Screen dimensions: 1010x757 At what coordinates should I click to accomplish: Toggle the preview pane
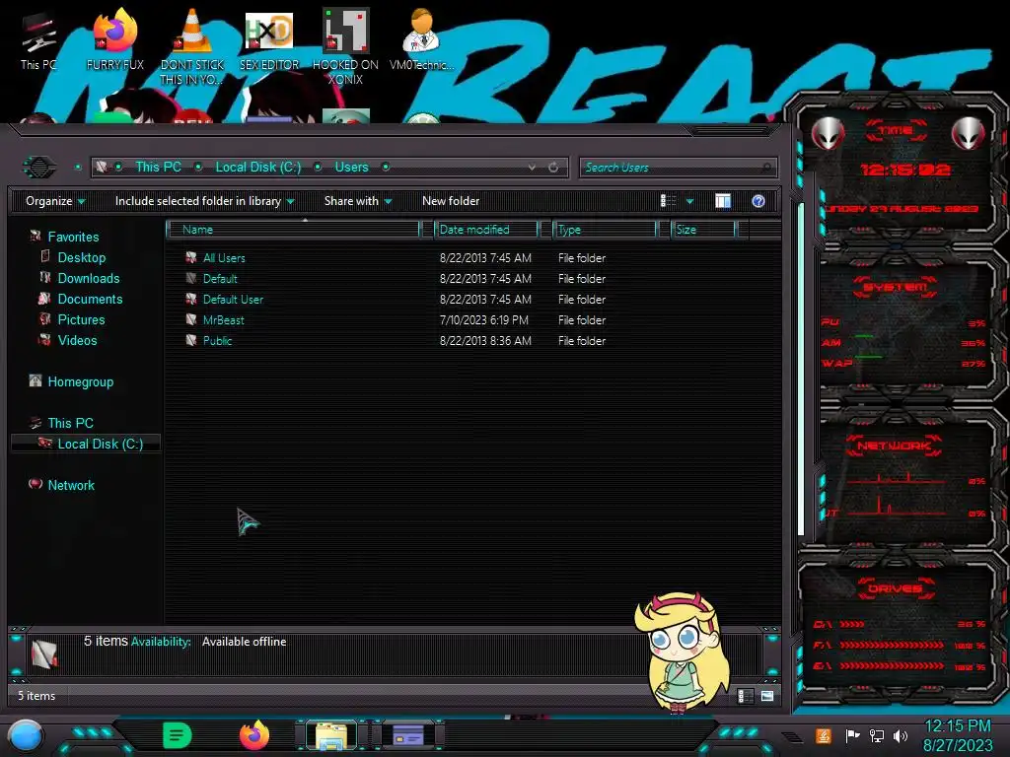click(723, 201)
